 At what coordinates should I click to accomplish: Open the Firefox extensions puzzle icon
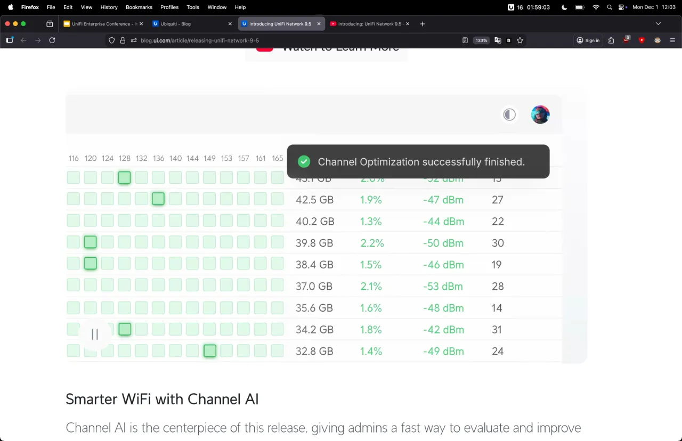click(611, 40)
